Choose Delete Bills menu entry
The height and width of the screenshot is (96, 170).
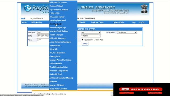[53, 49]
